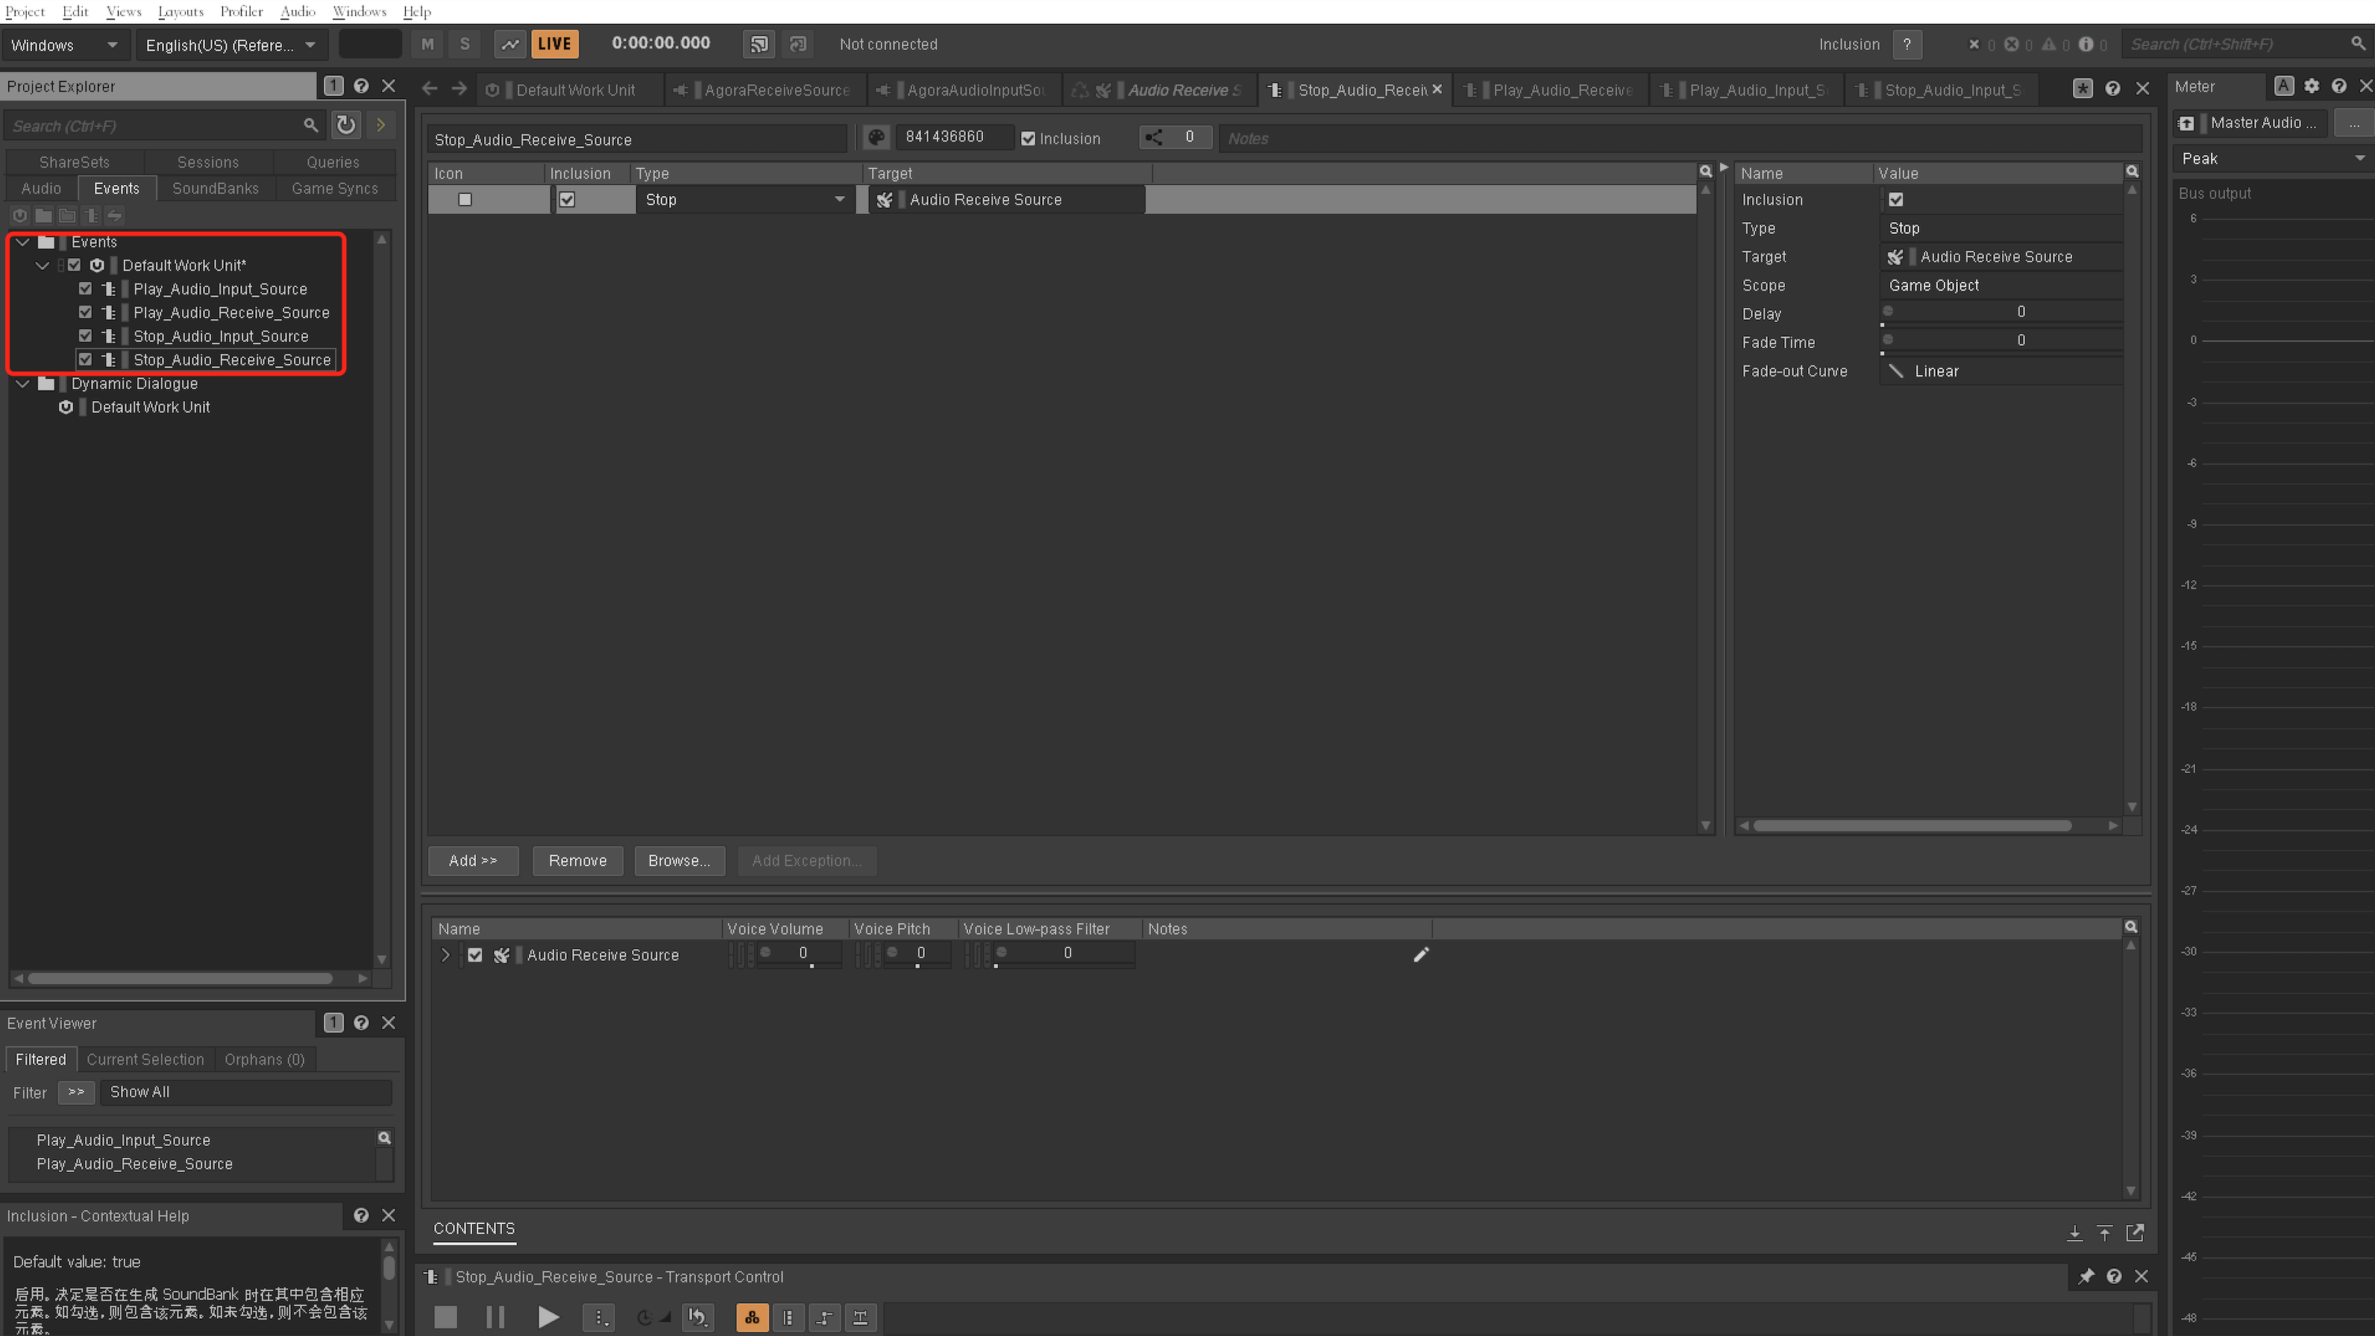Click the Linear Fade-out Curve value
The width and height of the screenshot is (2375, 1336).
tap(2001, 371)
